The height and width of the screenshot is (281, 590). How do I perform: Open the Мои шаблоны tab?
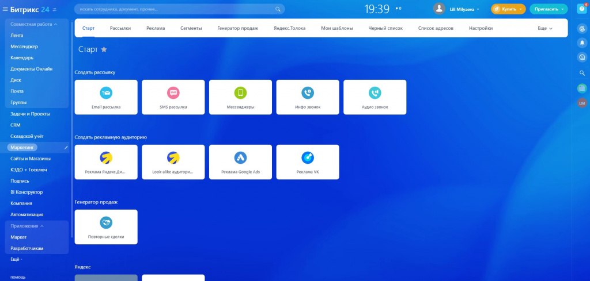tap(336, 28)
